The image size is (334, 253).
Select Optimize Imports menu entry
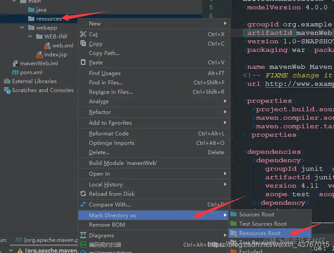click(154, 143)
